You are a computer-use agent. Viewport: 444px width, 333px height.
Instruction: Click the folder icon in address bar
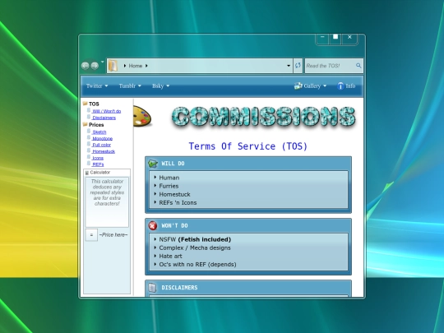point(113,66)
